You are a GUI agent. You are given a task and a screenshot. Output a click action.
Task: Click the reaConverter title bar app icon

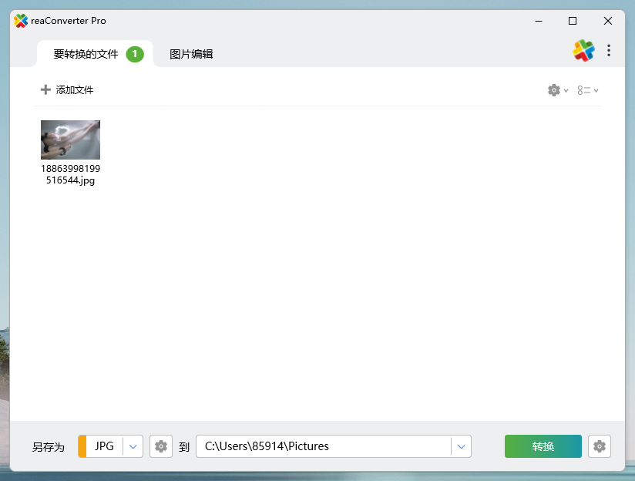[x=21, y=21]
